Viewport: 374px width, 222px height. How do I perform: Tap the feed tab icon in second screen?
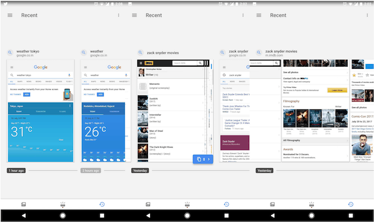tap(148, 204)
